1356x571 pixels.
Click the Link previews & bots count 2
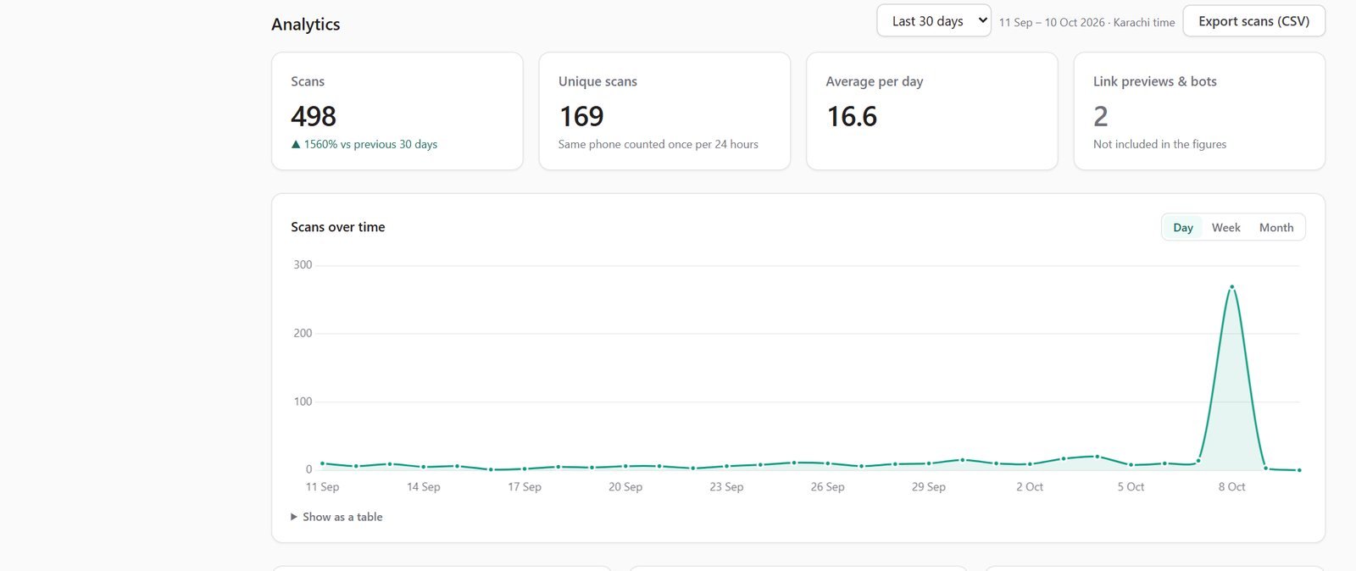coord(1101,116)
